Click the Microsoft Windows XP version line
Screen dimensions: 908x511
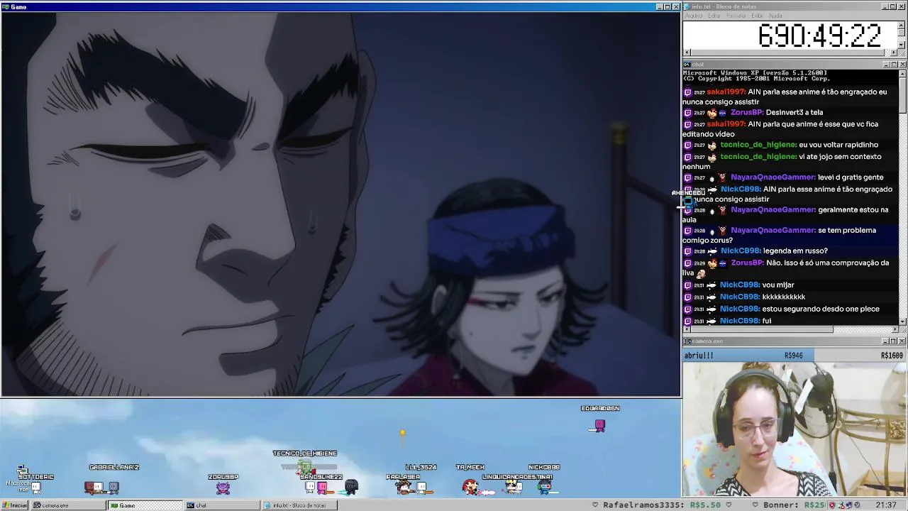[x=755, y=73]
